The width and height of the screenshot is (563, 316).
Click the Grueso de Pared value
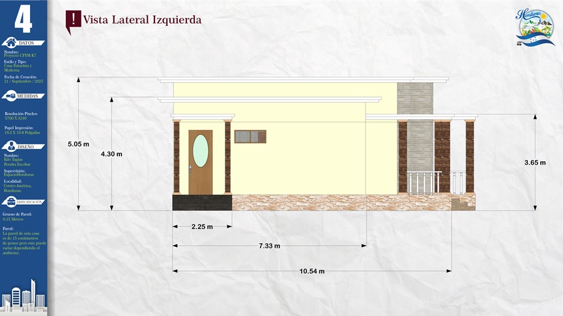click(x=15, y=219)
